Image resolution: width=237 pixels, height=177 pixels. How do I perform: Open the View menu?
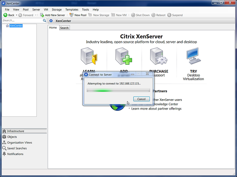(16, 10)
